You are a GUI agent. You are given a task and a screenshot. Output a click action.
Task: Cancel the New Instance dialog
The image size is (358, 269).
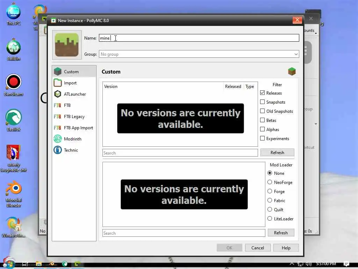(258, 248)
